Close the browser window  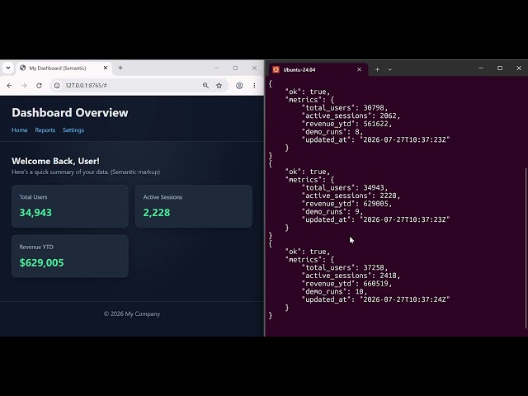coord(254,68)
